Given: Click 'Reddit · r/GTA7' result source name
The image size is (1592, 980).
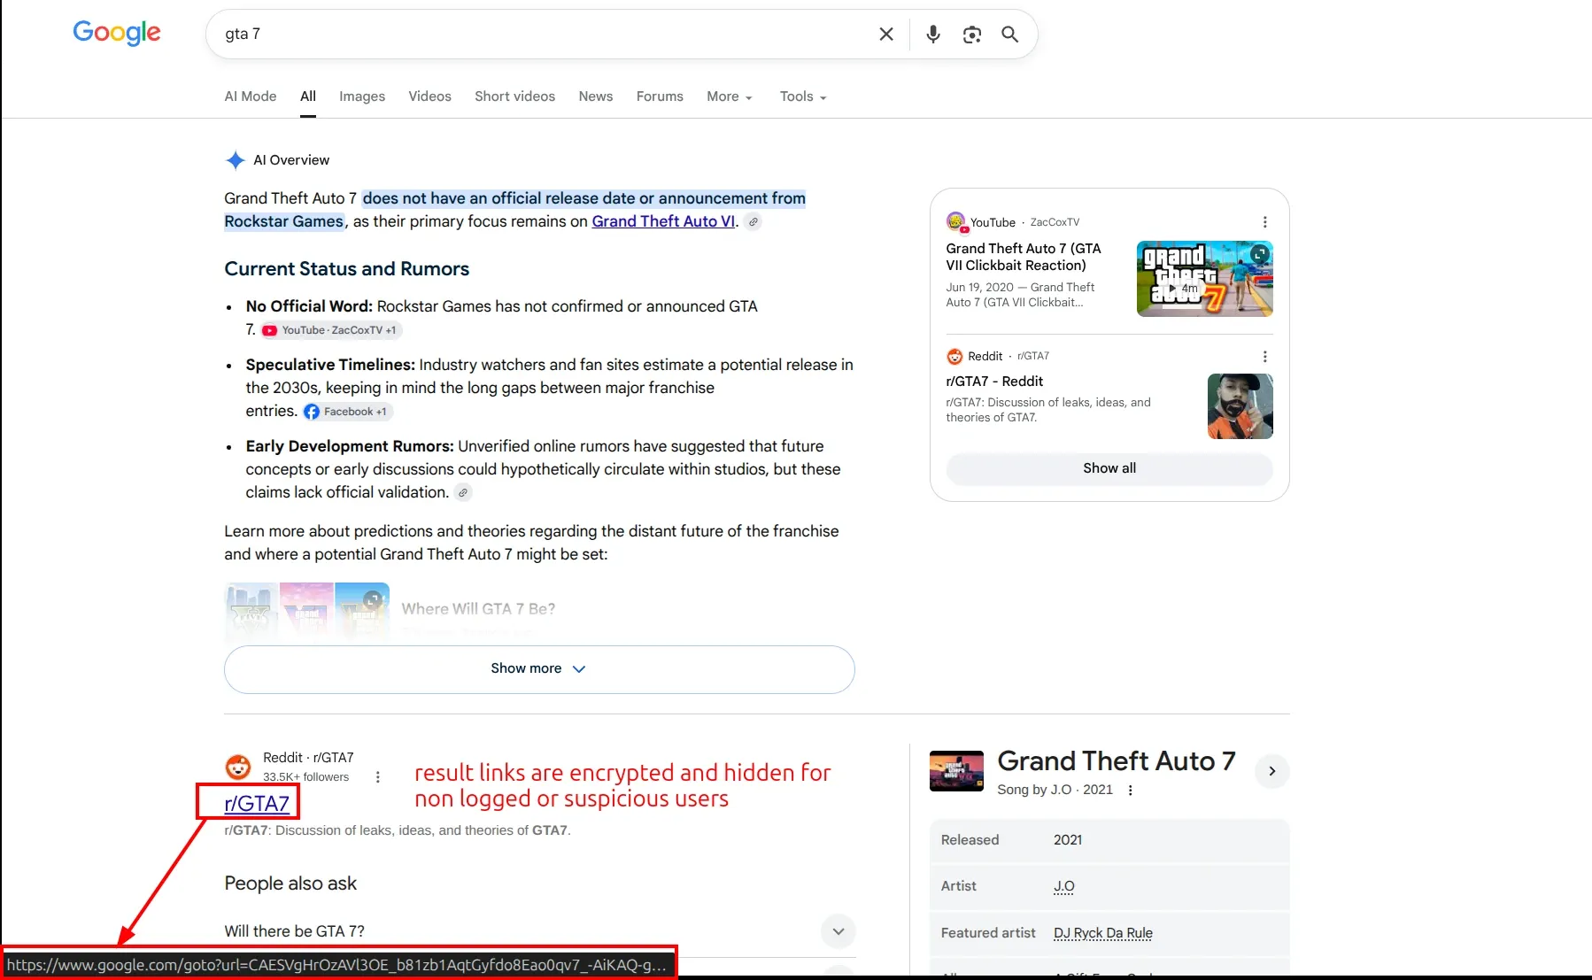Looking at the screenshot, I should point(308,758).
